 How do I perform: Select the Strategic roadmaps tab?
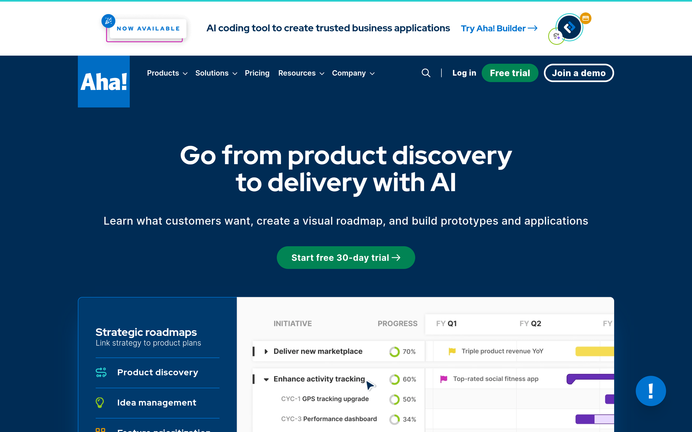coord(157,337)
